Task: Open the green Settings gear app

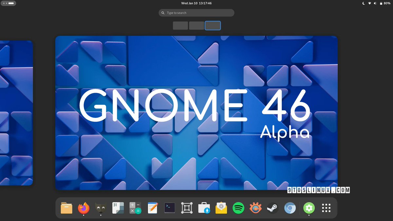Action: point(309,208)
